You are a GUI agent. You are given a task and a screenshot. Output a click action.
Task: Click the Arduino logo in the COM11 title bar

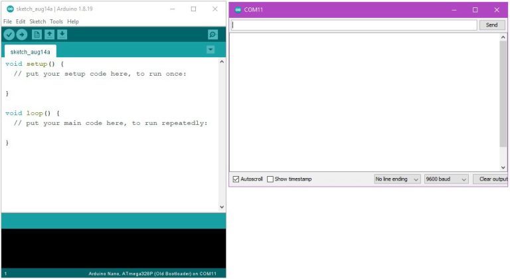pos(238,9)
